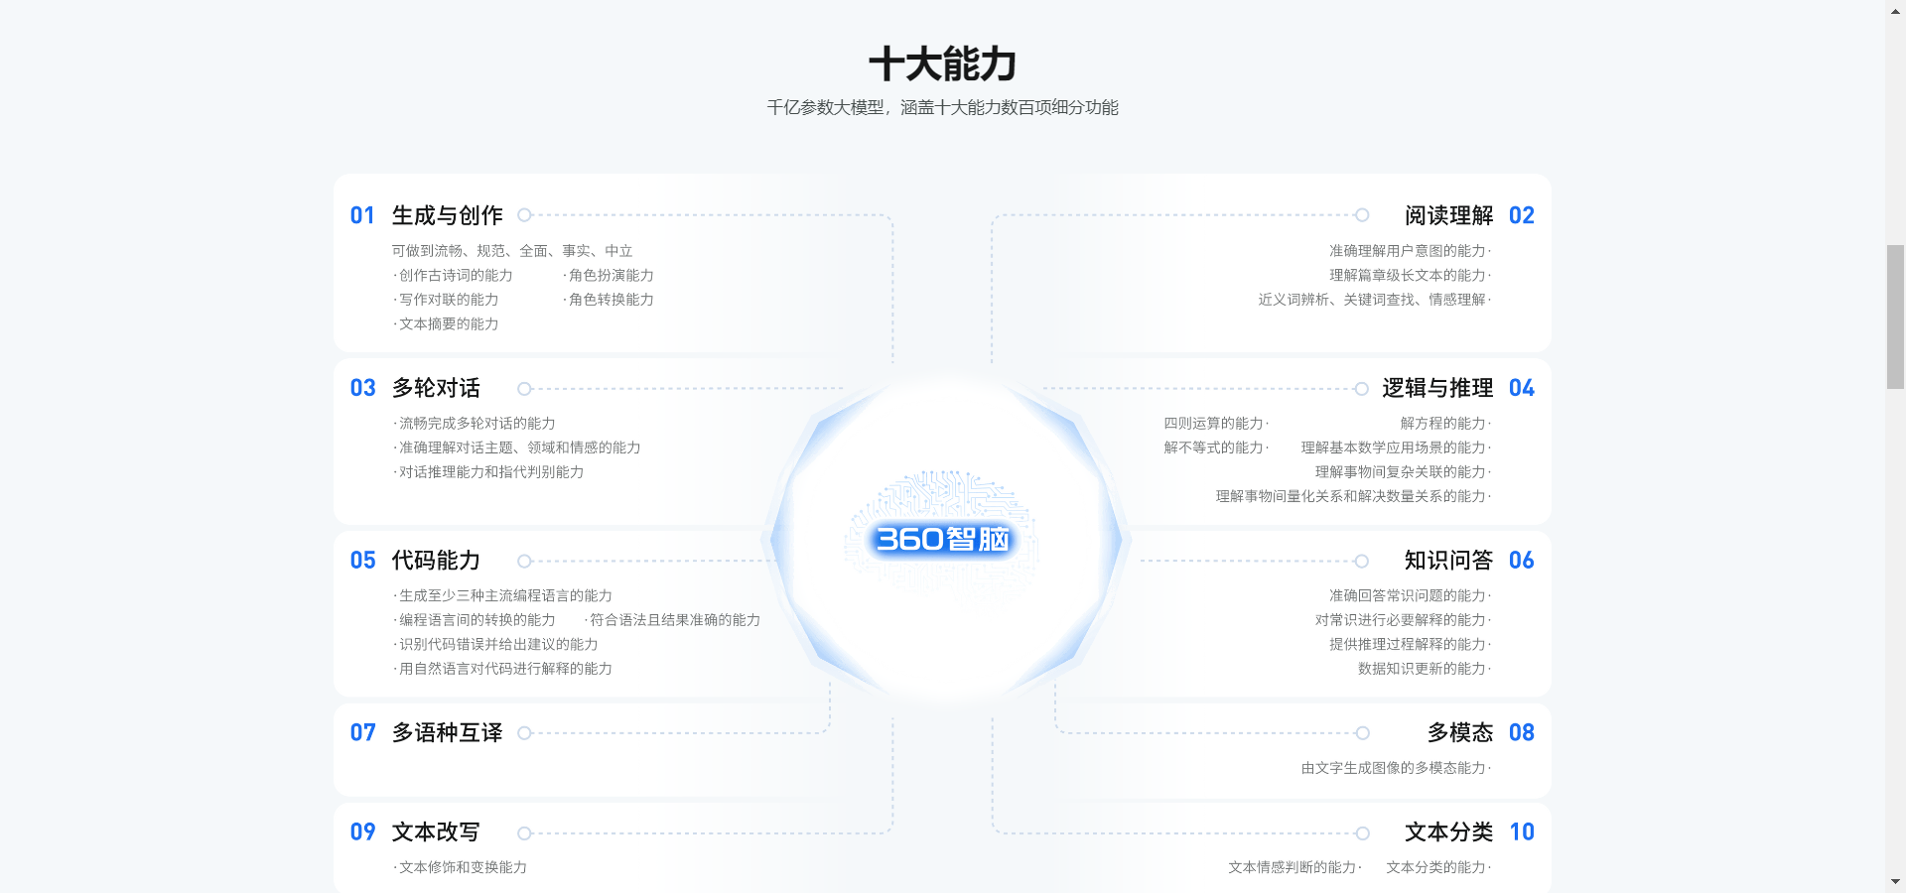
Task: Click the page vertical scrollbar thumb
Action: (x=1895, y=318)
